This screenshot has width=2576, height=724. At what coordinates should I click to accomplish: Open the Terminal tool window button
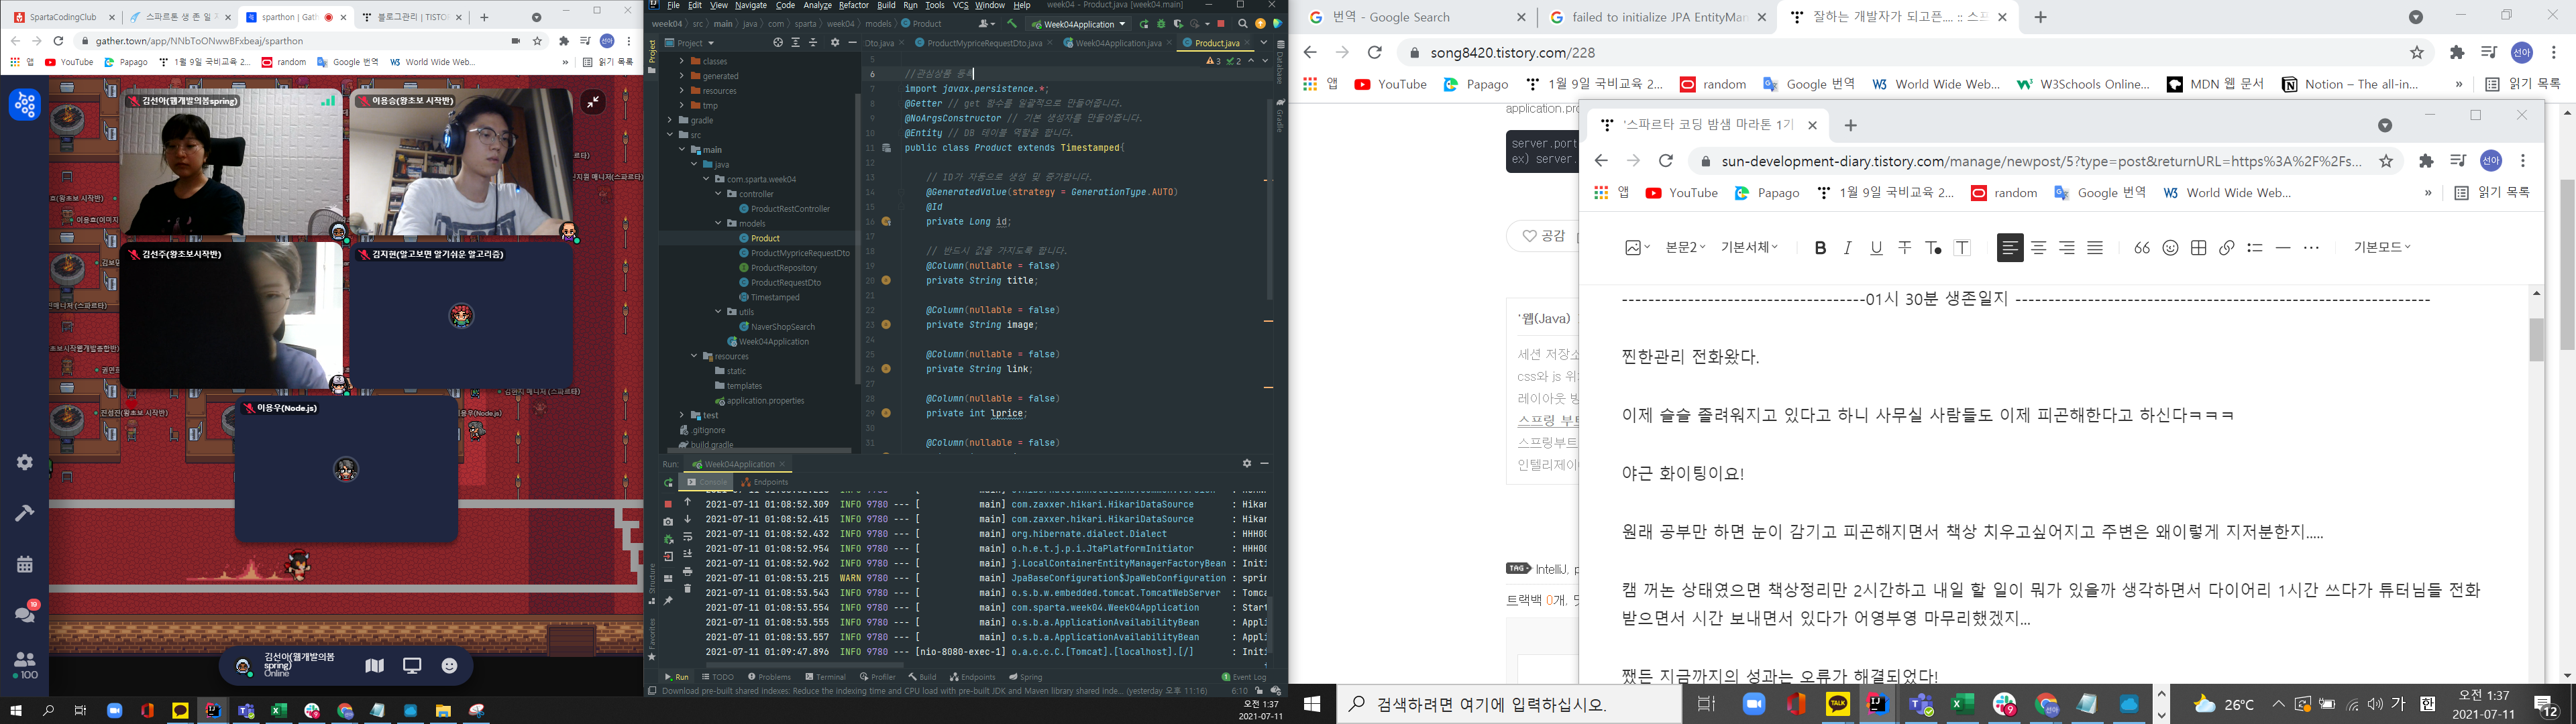point(826,677)
